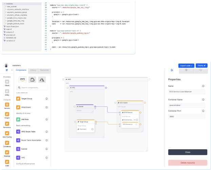This screenshot has height=170, width=211.
Task: Show info for Subnet component
Action: coord(46,149)
